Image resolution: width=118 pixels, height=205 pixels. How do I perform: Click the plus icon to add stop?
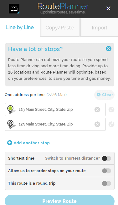pyautogui.click(x=10, y=143)
